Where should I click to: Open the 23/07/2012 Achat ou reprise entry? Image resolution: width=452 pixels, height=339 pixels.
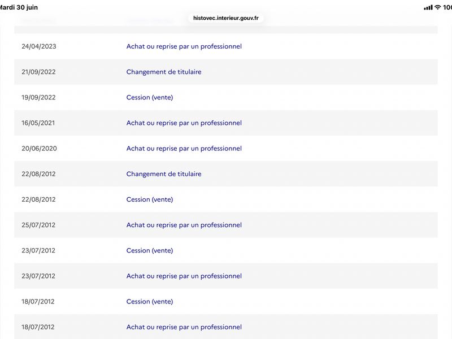coord(226,276)
